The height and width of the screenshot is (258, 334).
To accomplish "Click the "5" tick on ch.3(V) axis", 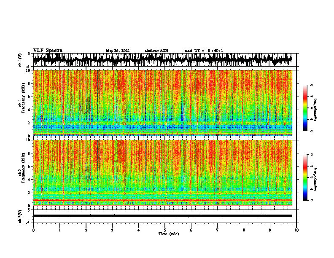I will [x=30, y=210].
